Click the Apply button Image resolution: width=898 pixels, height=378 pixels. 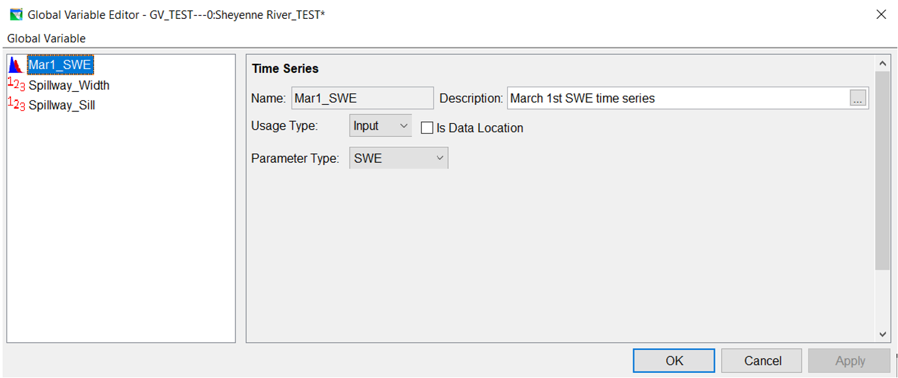(849, 361)
